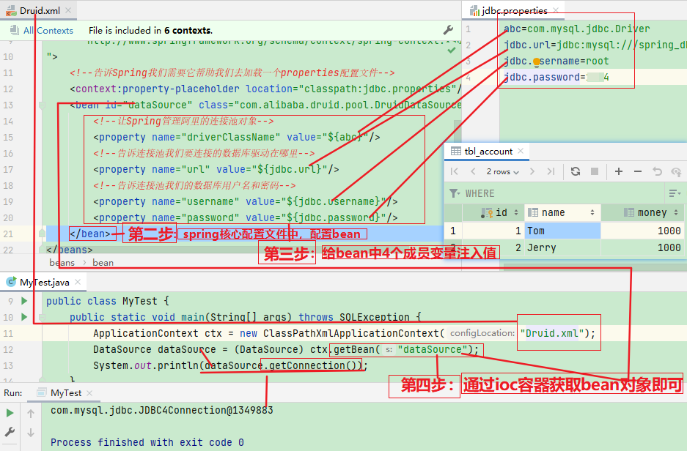This screenshot has height=451, width=687.
Task: Click the dataSource string in getBean call
Action: [433, 349]
